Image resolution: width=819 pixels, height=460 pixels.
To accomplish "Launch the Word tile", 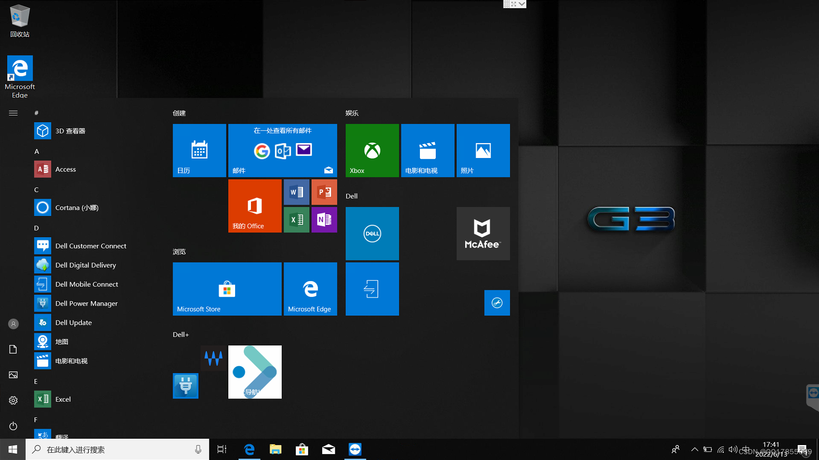I will [x=297, y=192].
